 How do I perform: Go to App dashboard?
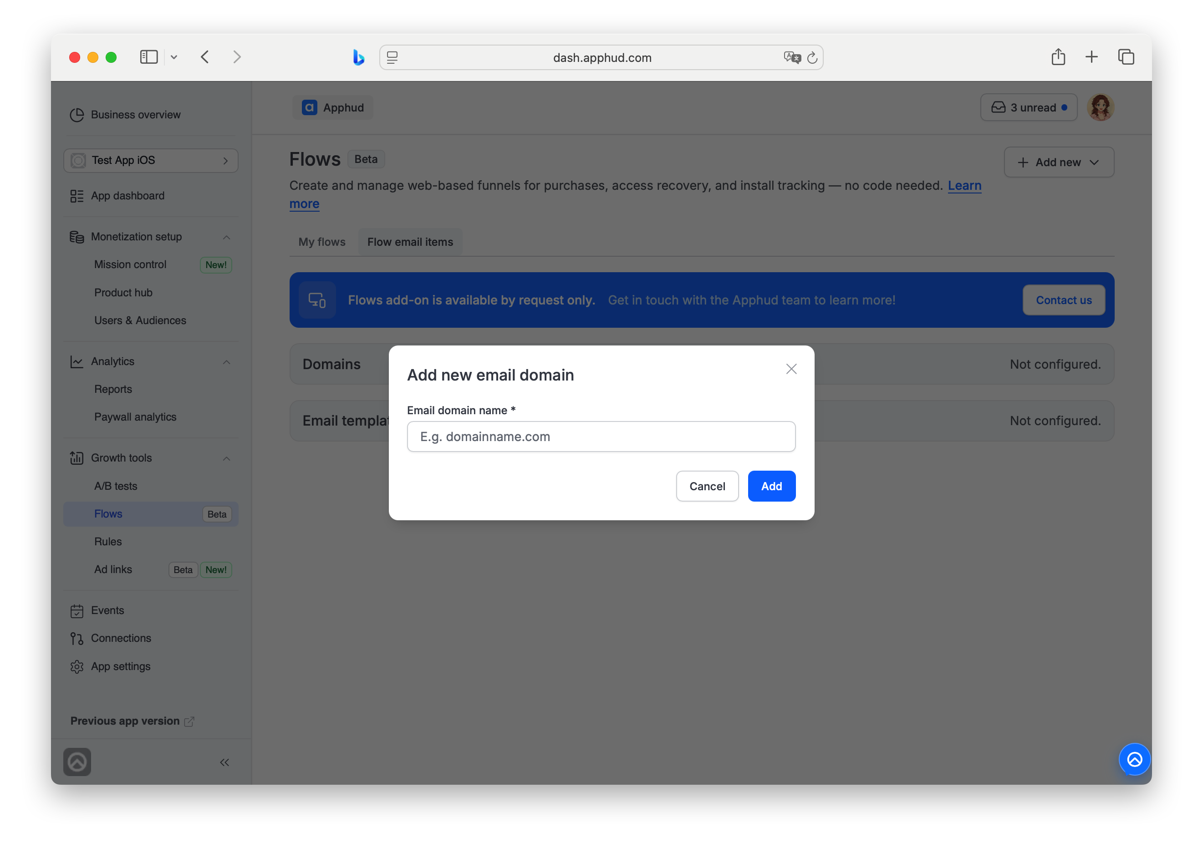click(117, 196)
